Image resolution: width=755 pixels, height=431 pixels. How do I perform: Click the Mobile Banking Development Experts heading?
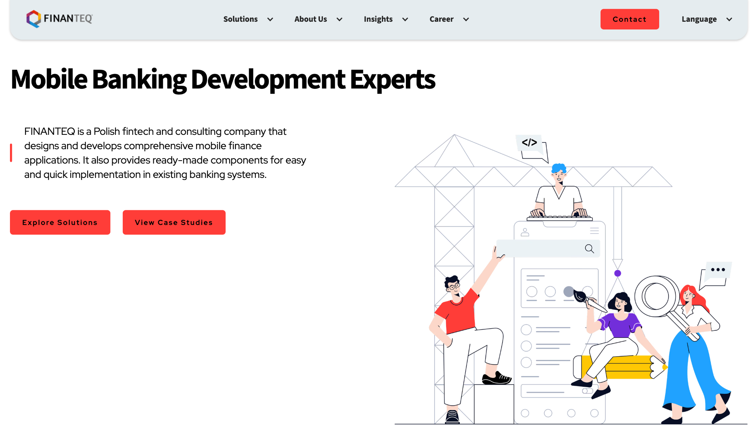tap(223, 80)
